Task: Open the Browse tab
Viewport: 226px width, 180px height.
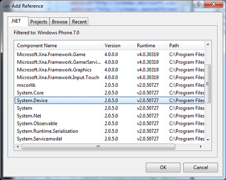Action: point(60,22)
